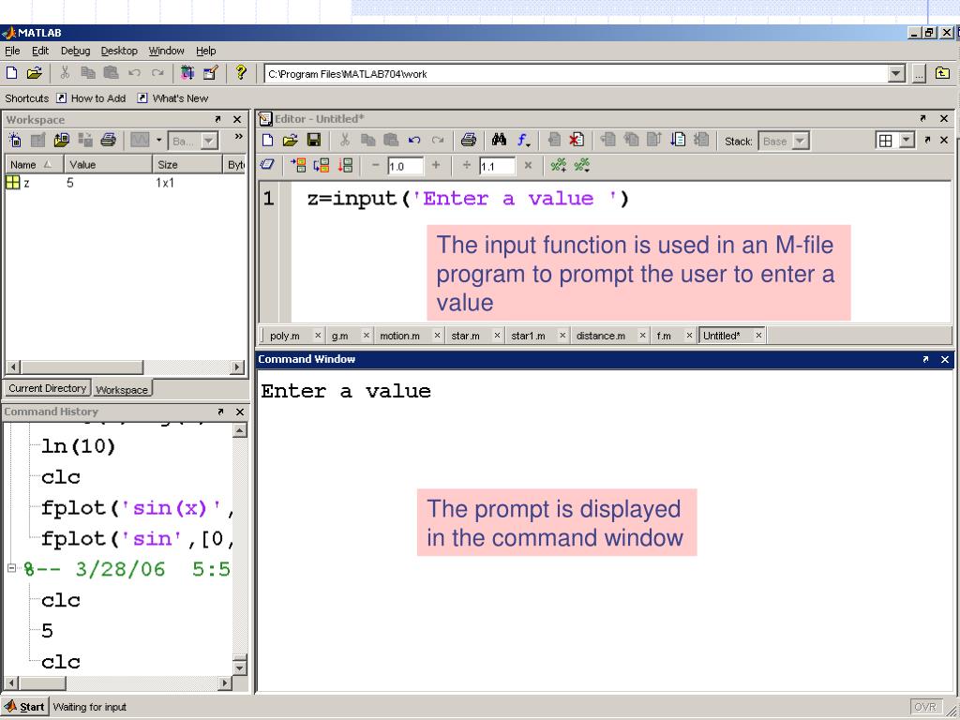Print the Editor document
The height and width of the screenshot is (720, 960).
pos(469,141)
